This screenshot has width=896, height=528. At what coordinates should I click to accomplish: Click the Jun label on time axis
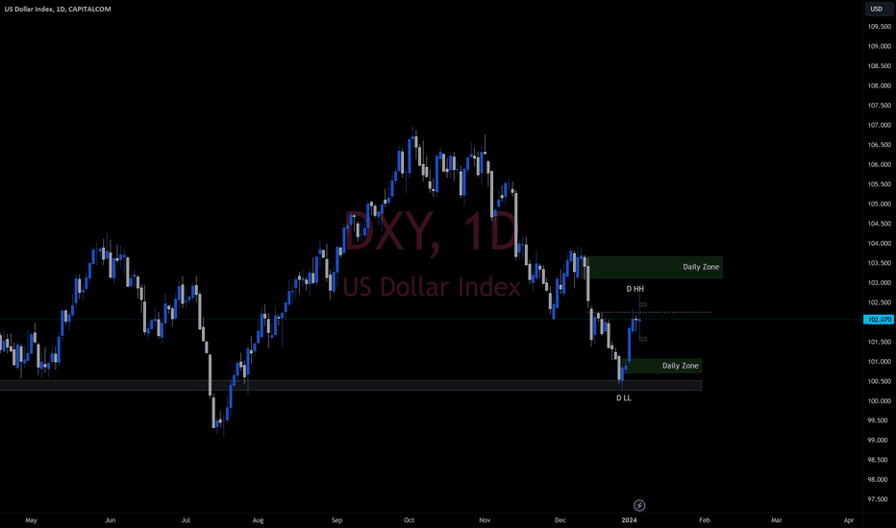(x=111, y=520)
